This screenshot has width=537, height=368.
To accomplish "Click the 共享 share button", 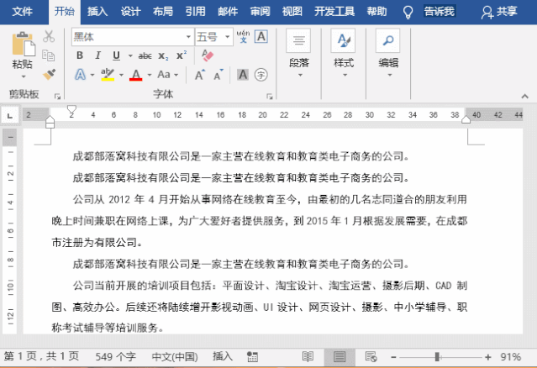I will point(499,12).
